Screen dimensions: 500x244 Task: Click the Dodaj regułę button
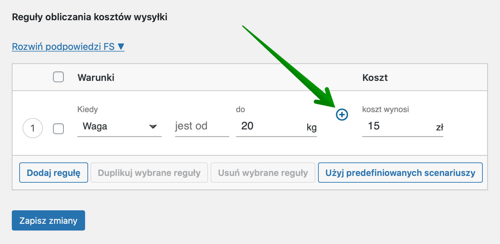[x=54, y=173]
